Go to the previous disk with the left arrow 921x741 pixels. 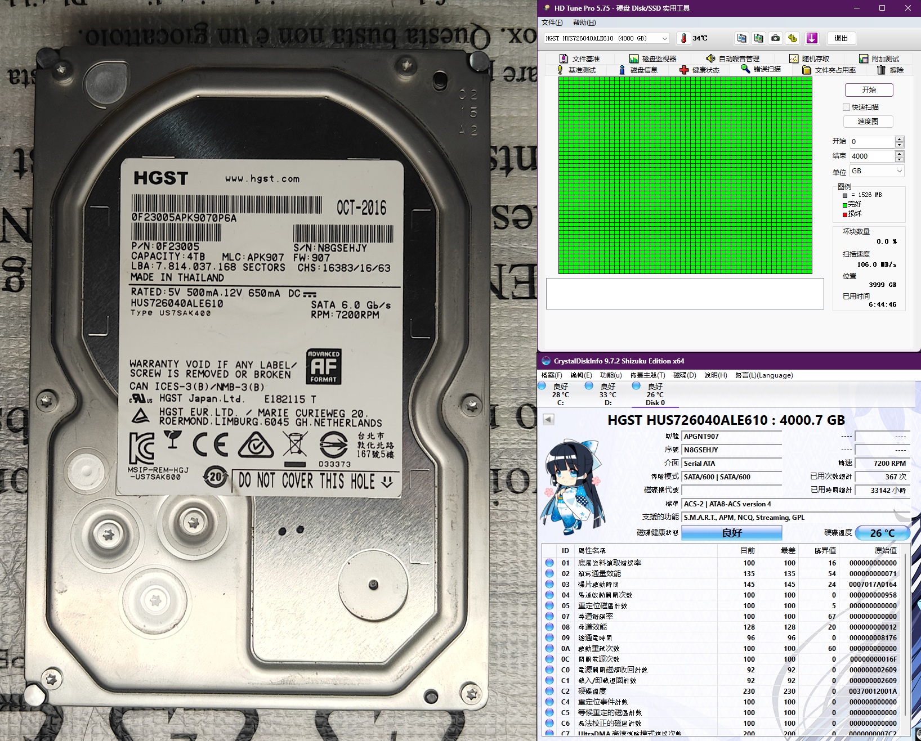point(548,419)
